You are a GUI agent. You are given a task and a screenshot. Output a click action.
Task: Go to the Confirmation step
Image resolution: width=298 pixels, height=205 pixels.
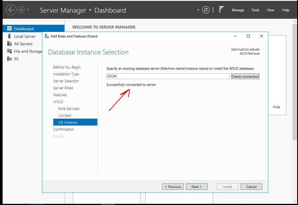tap(63, 129)
